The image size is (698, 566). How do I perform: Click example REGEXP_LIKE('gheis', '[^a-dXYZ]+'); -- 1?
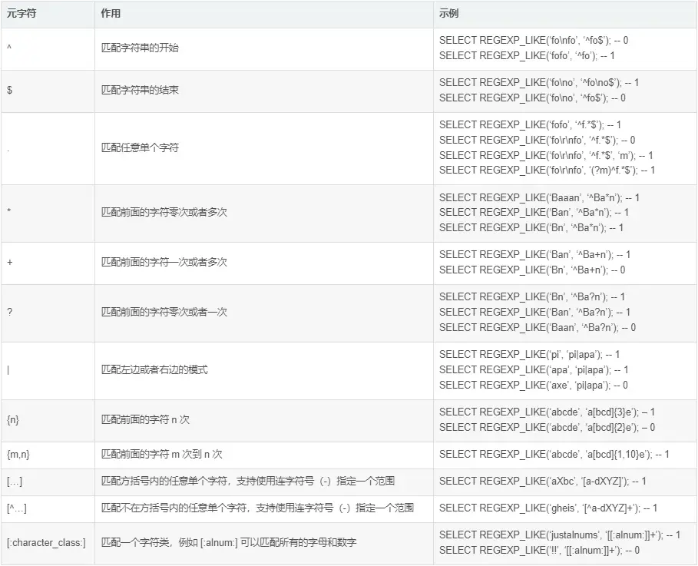(x=548, y=508)
